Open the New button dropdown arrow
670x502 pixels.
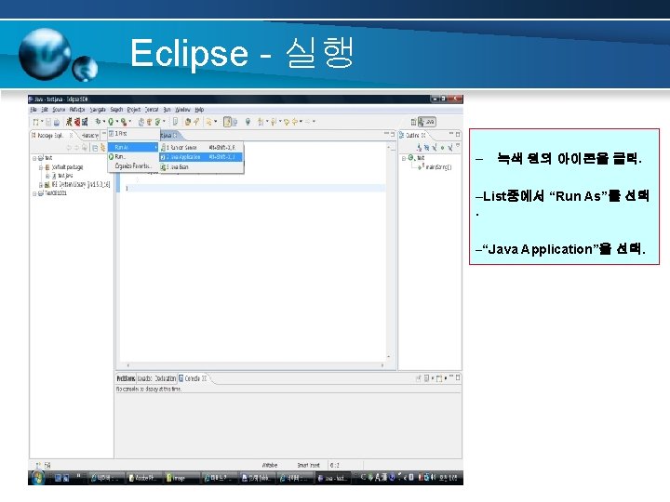pos(42,122)
